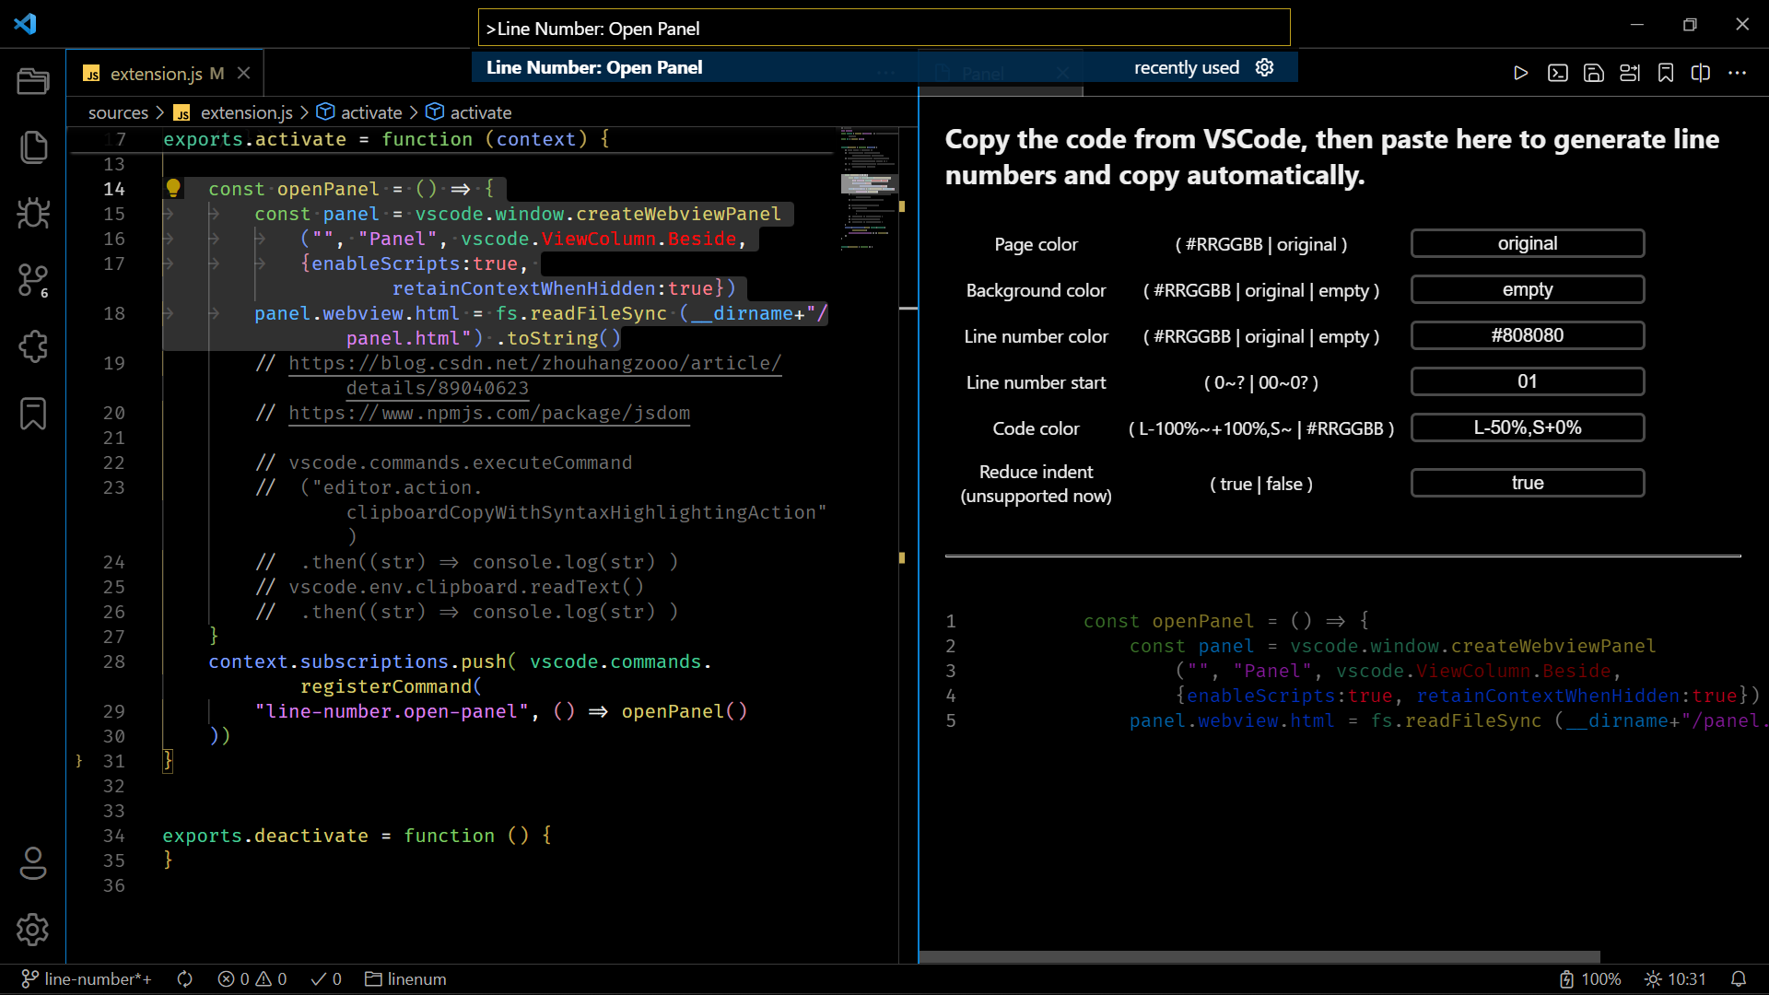Expand the sources breadcrumb segment
Screen dimensions: 1769x995
118,112
